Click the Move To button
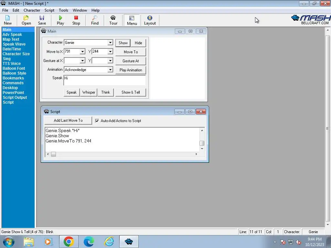331x248 pixels. pyautogui.click(x=131, y=52)
